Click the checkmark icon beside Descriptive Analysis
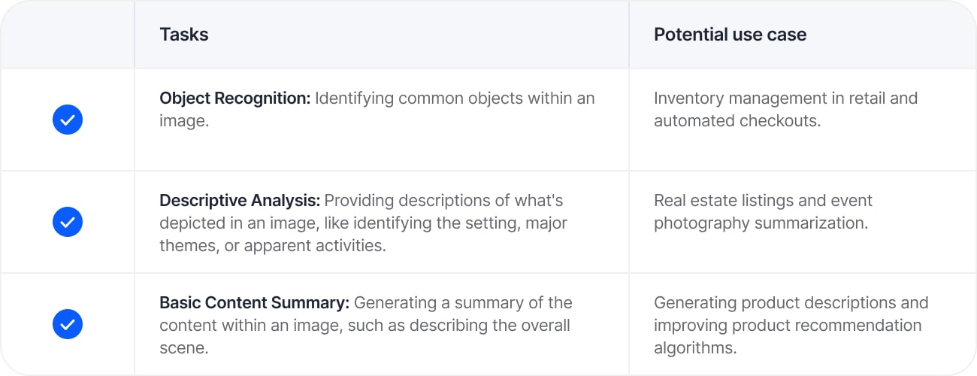Screen dimensions: 977x376 point(68,223)
